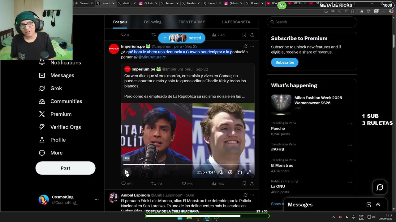Open the LA PERSANETA tab
396x222 pixels.
(236, 22)
